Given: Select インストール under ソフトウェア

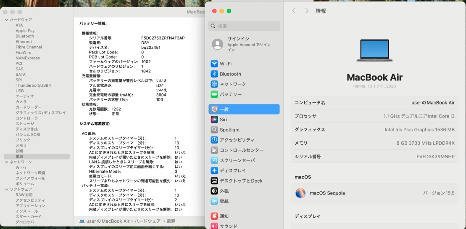Looking at the screenshot, I should [27, 211].
